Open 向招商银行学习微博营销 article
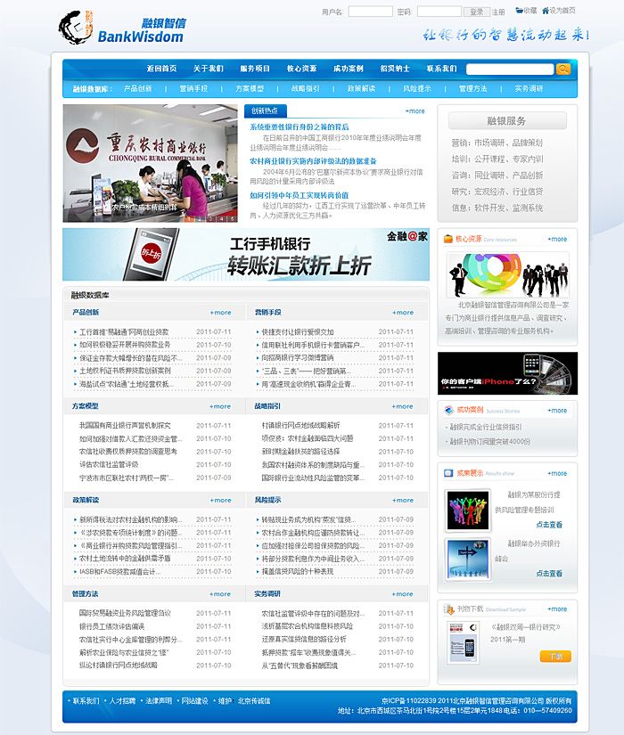Viewport: 624px width, 735px height. tap(298, 357)
